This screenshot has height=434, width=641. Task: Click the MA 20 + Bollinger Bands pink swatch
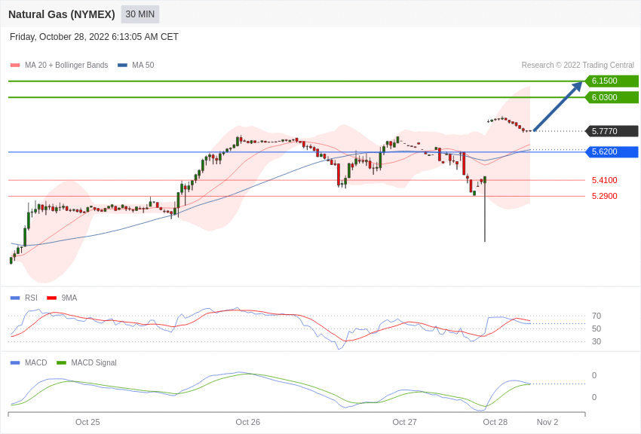[15, 66]
